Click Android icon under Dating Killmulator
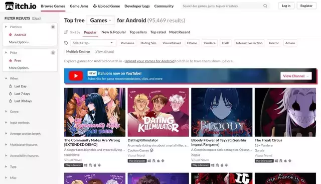The image size is (321, 184). 163,161
